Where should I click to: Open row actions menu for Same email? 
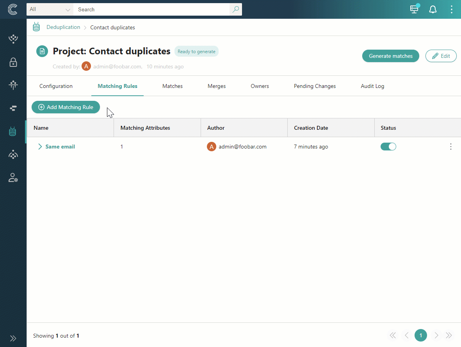point(451,147)
